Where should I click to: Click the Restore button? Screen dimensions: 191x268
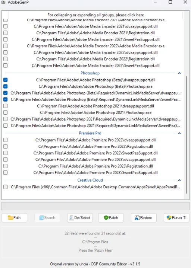[144, 218]
